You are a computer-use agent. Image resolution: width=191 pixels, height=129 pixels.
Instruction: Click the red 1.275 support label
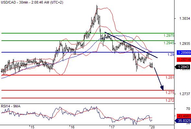tap(170, 93)
